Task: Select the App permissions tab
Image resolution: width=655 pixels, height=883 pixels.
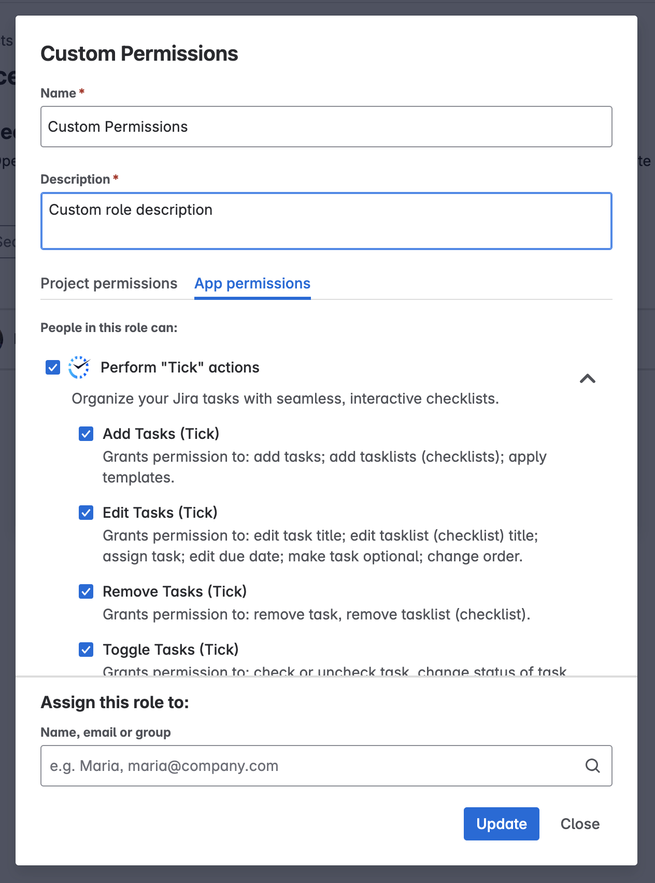Action: point(252,283)
